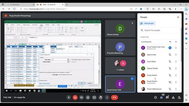Open the Edge sidebar search icon
This screenshot has height=106, width=189.
[x=186, y=14]
